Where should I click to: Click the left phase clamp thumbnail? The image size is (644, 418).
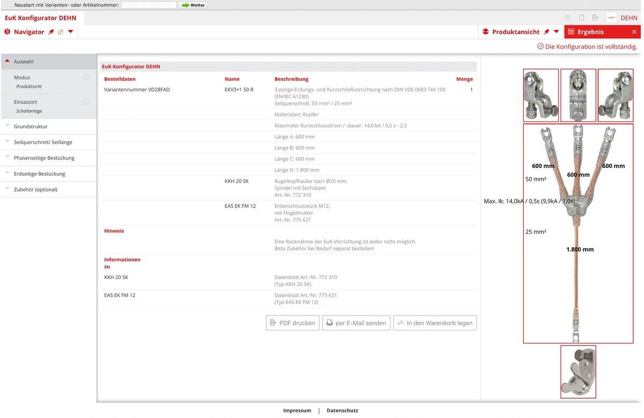coord(541,96)
